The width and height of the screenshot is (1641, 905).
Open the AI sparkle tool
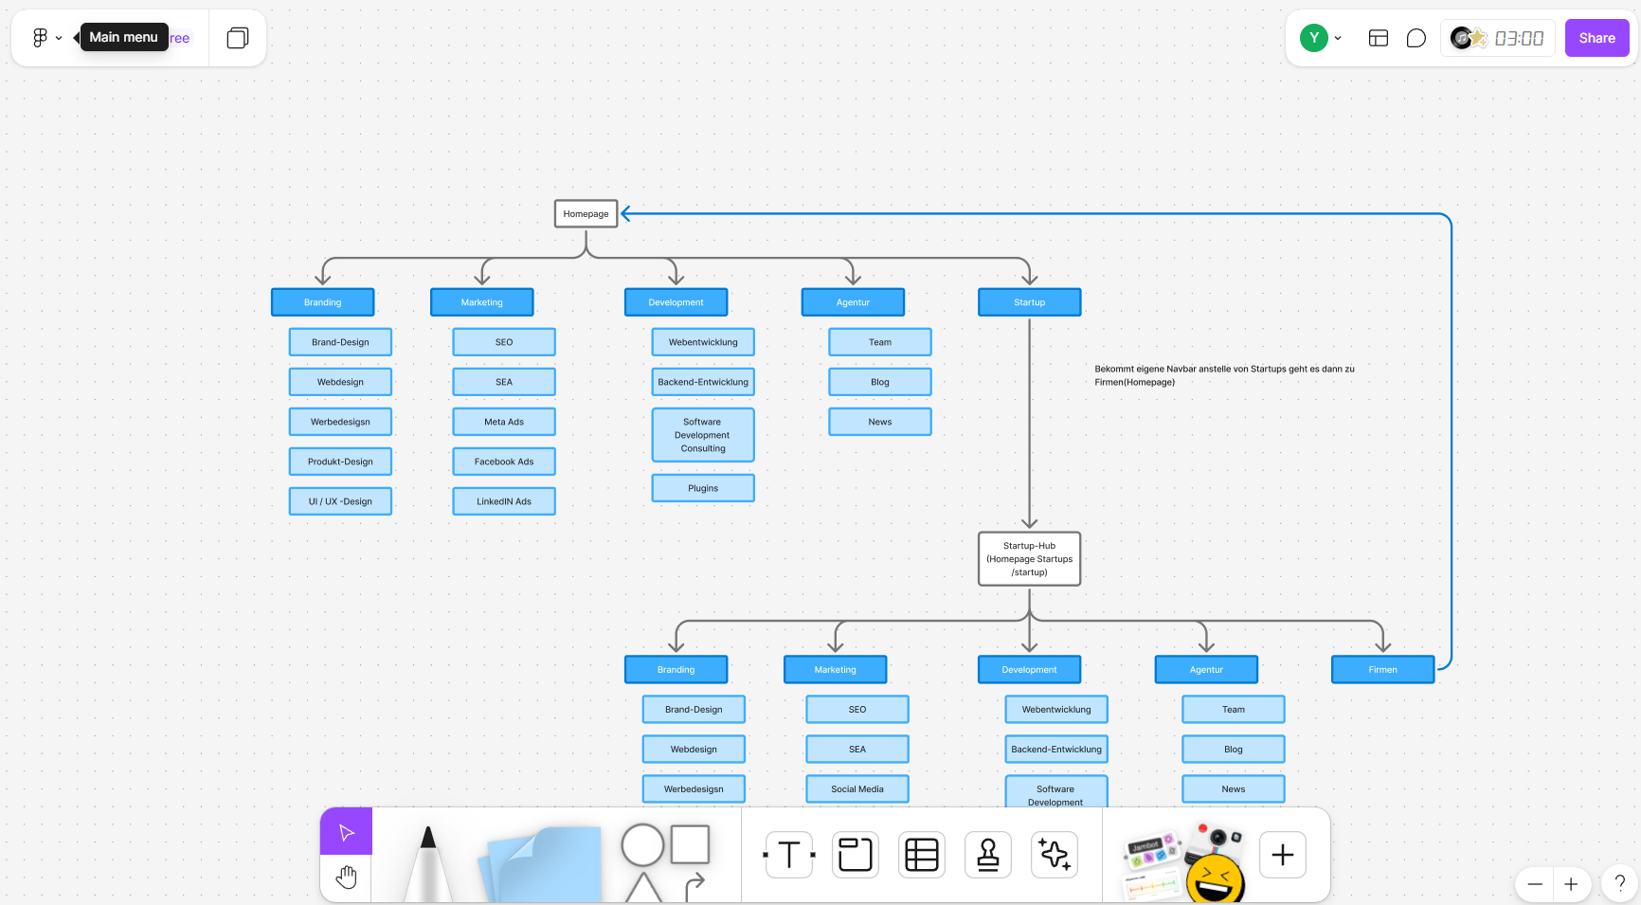pyautogui.click(x=1055, y=855)
